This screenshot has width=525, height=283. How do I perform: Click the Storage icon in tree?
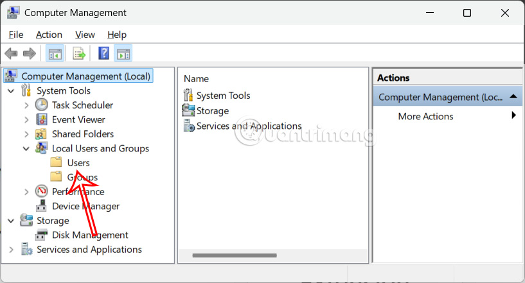(x=26, y=221)
